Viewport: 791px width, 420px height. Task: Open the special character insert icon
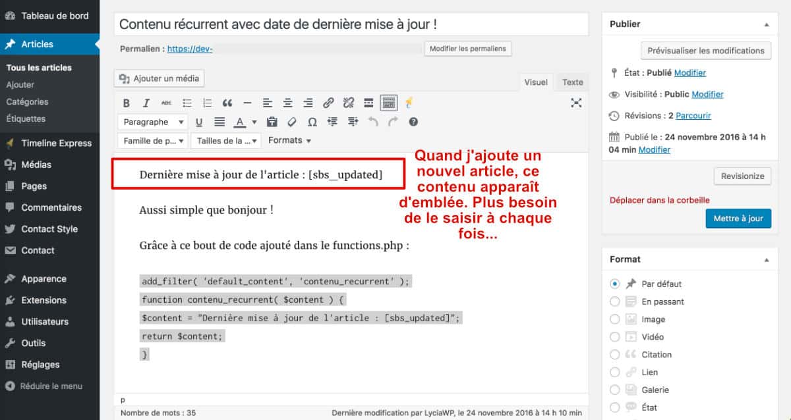click(x=311, y=121)
